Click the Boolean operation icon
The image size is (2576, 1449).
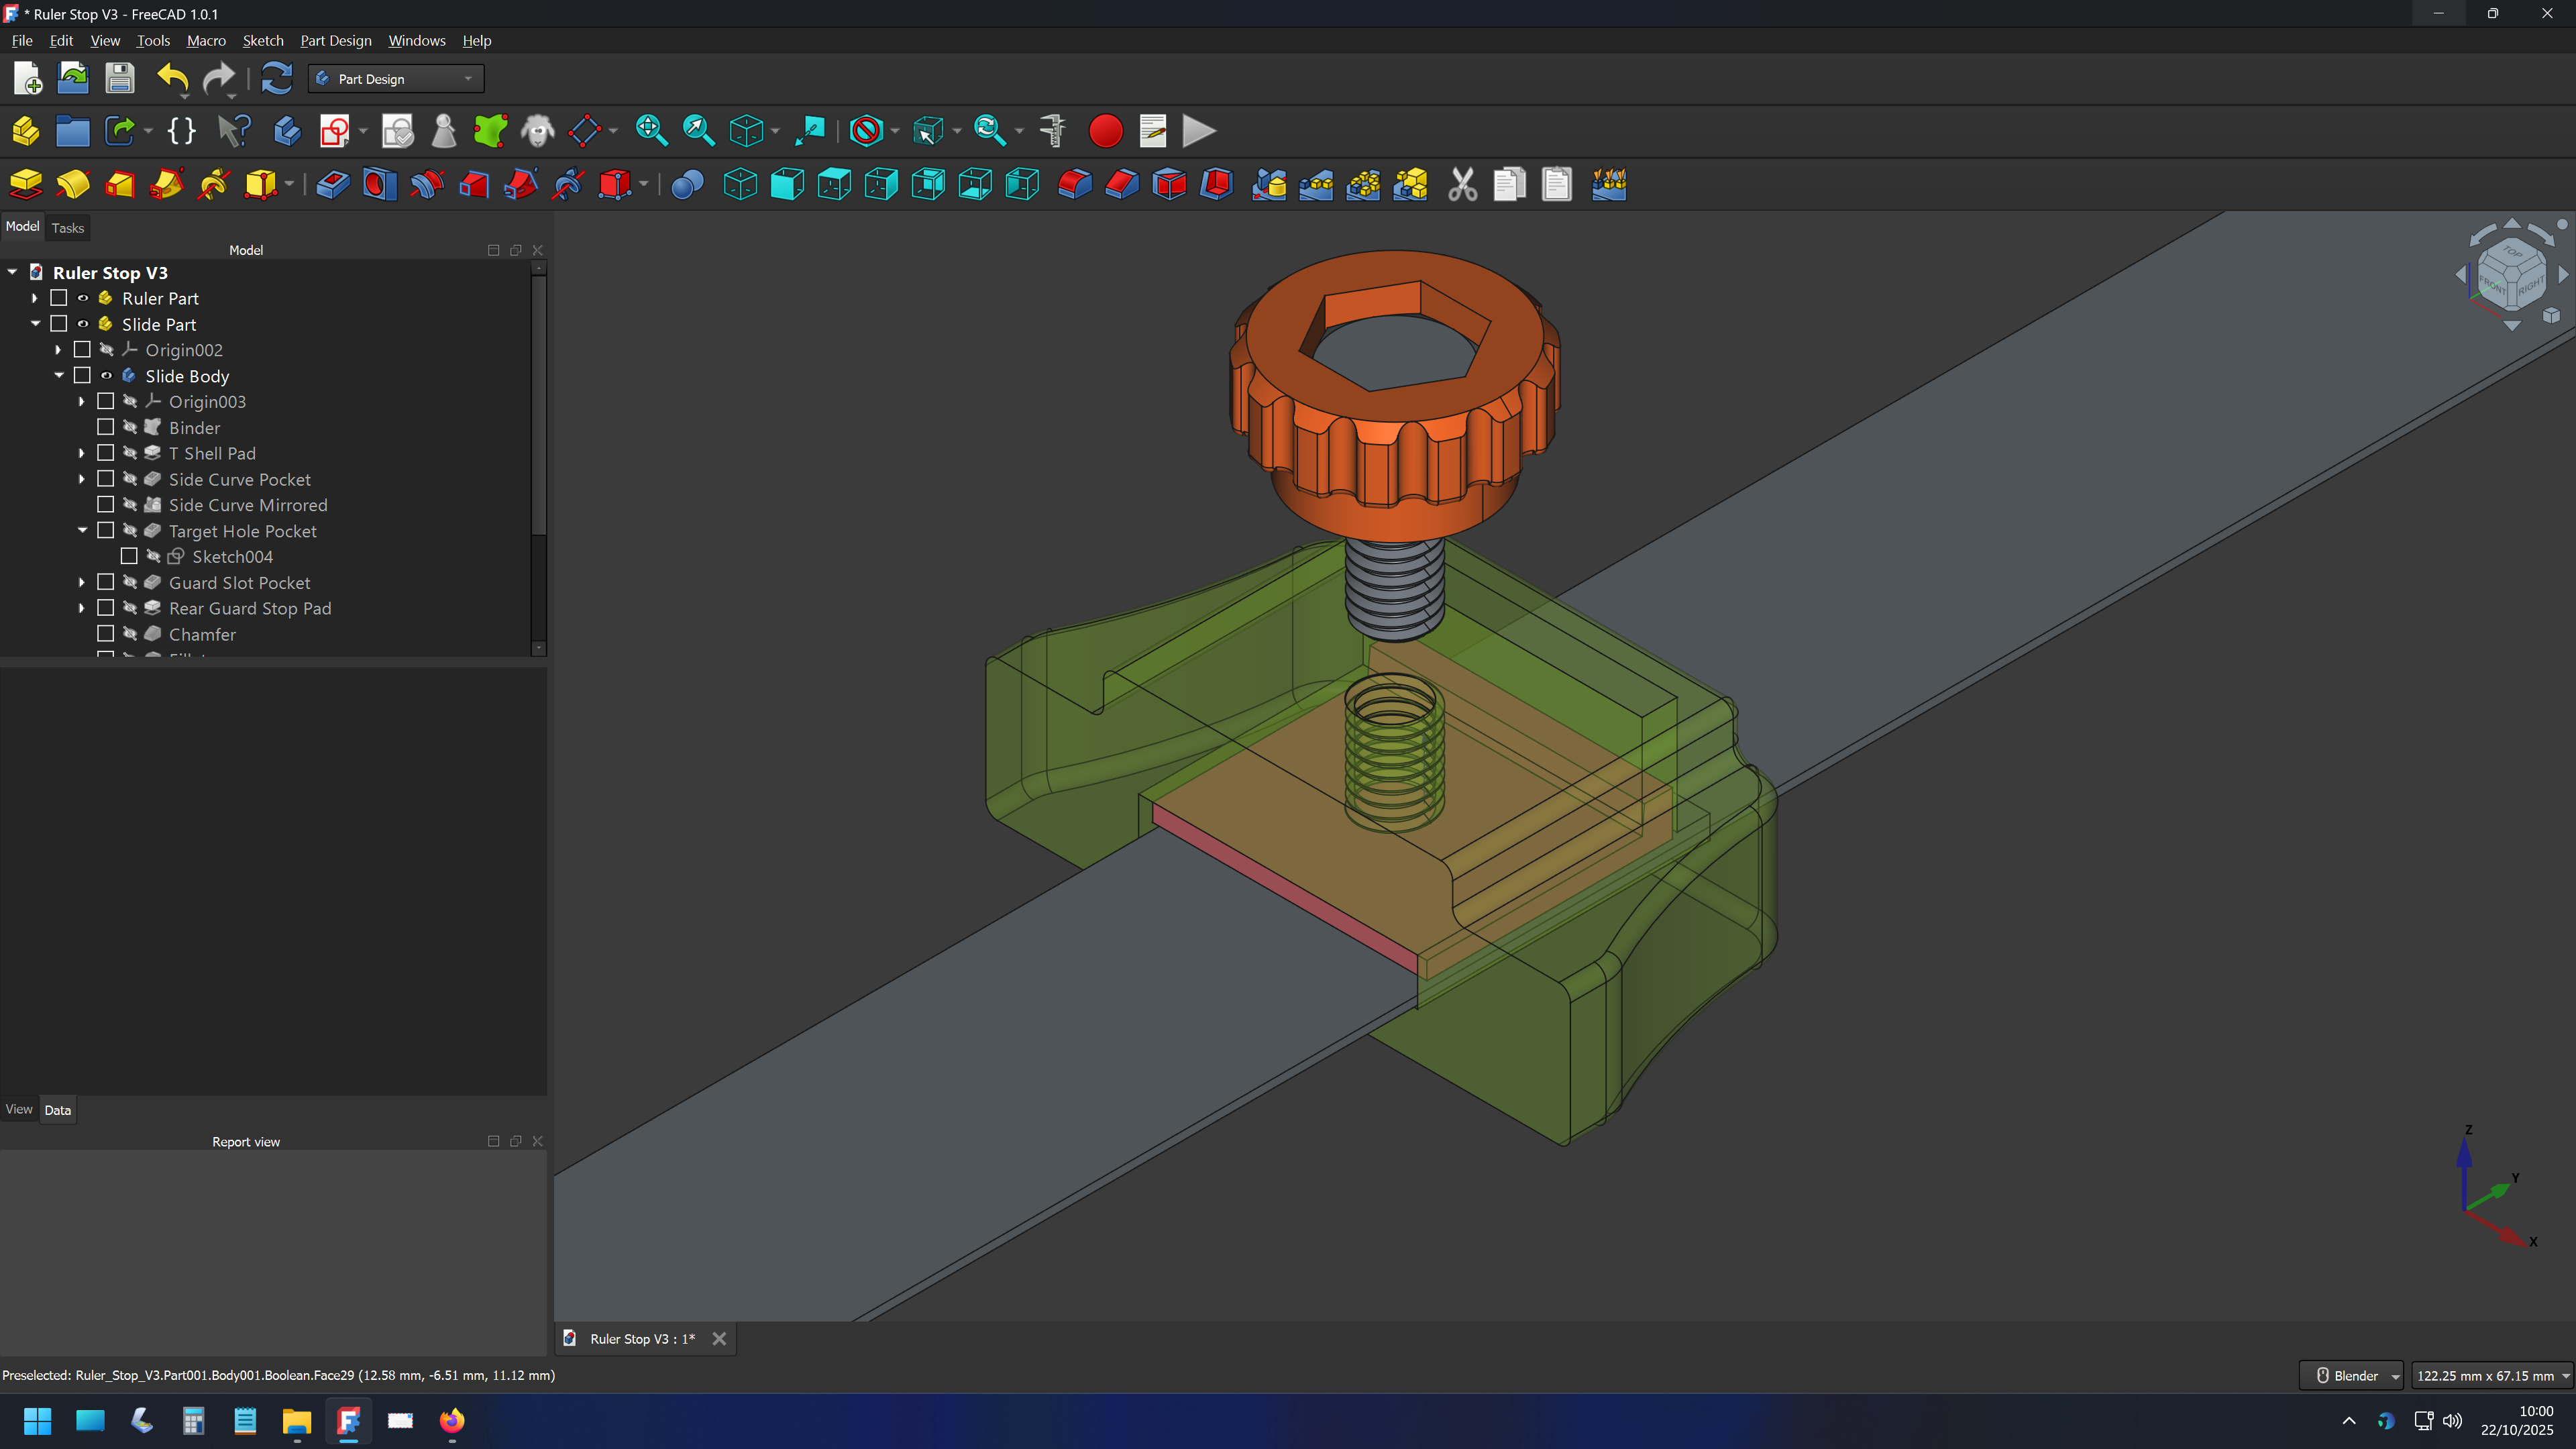point(687,184)
